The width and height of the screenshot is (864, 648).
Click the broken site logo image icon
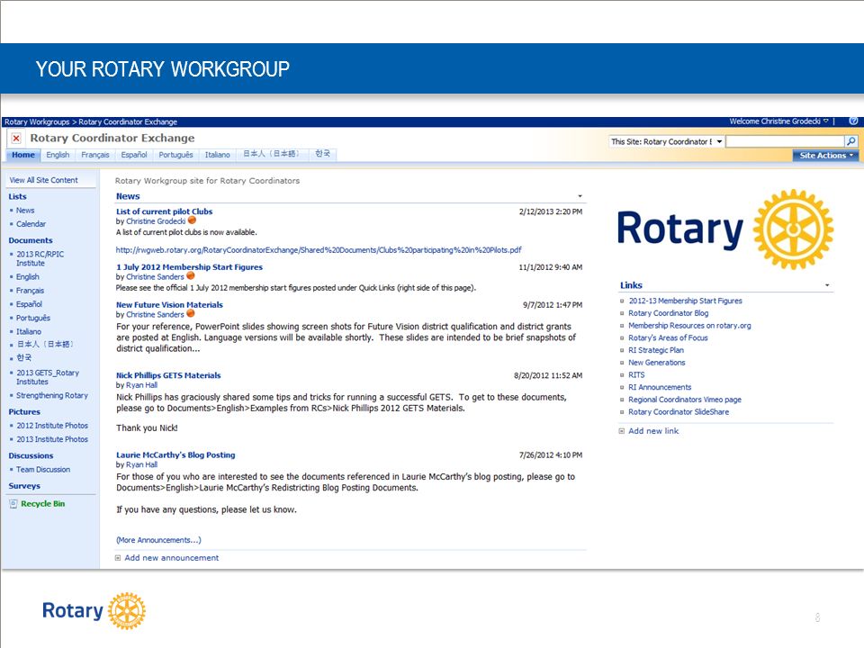pyautogui.click(x=16, y=139)
